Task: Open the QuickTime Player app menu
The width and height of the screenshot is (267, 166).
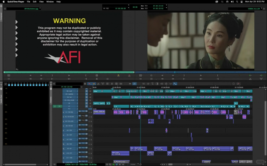Action: pyautogui.click(x=16, y=2)
